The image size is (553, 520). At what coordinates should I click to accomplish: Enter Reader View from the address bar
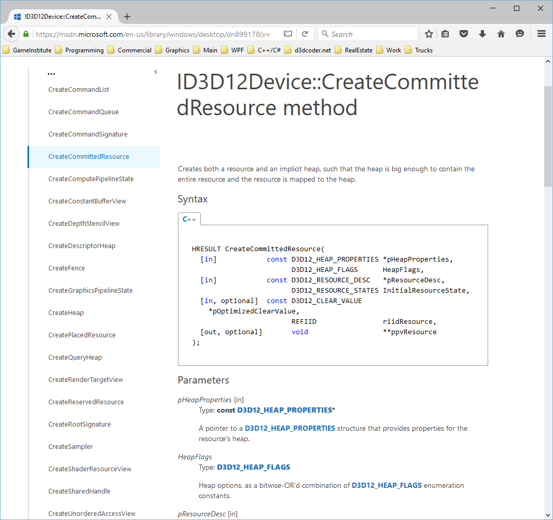(x=288, y=34)
